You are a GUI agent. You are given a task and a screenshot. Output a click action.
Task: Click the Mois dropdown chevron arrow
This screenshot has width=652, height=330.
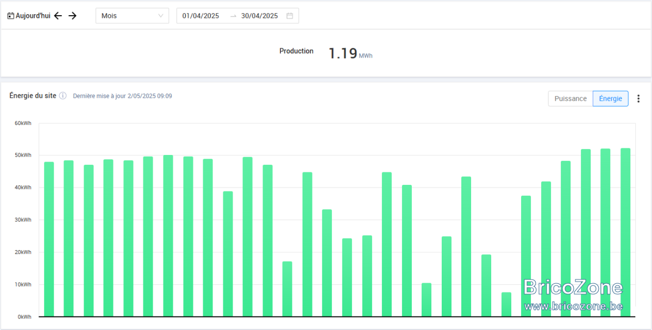[161, 16]
